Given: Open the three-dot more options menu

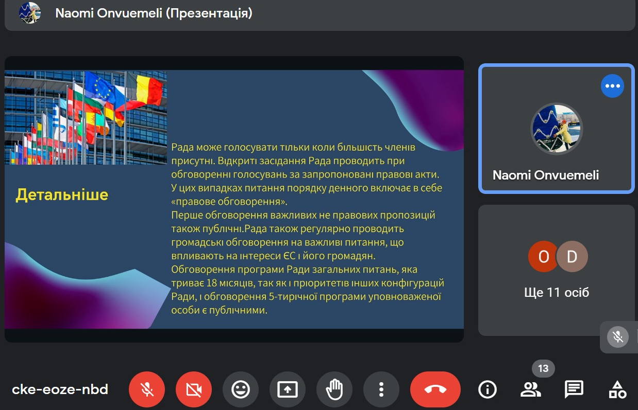Looking at the screenshot, I should [x=381, y=389].
